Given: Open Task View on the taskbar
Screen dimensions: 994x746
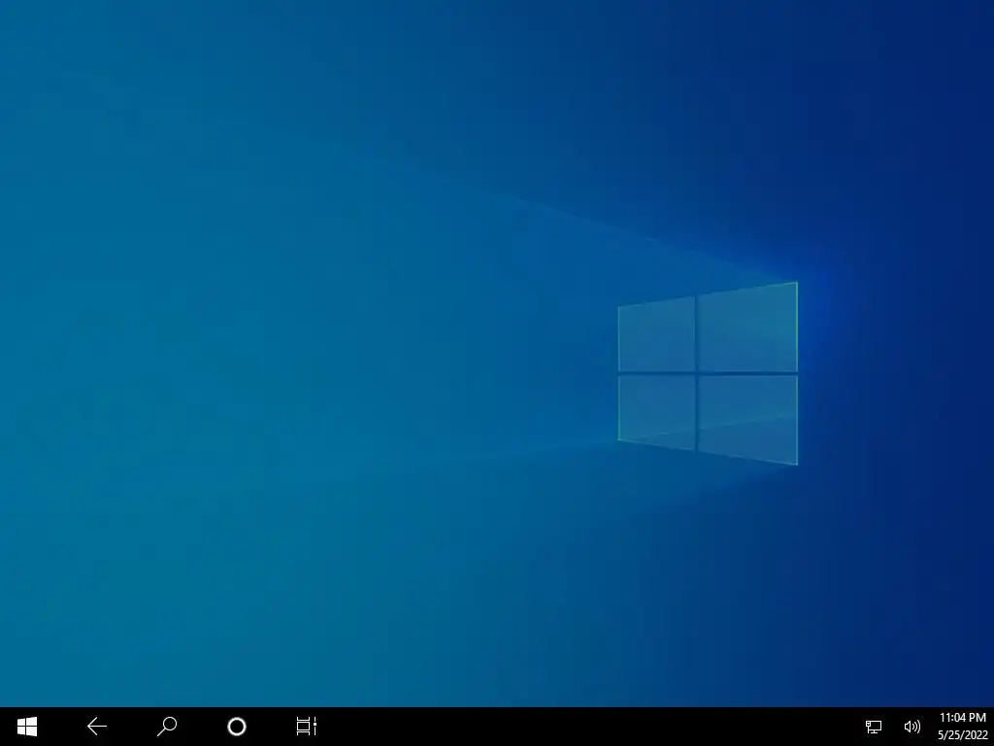Looking at the screenshot, I should pyautogui.click(x=306, y=727).
